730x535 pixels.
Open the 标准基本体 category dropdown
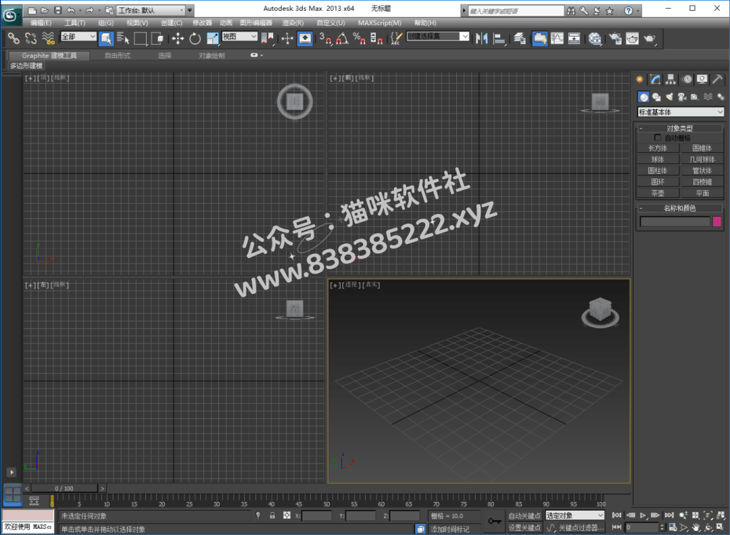681,112
